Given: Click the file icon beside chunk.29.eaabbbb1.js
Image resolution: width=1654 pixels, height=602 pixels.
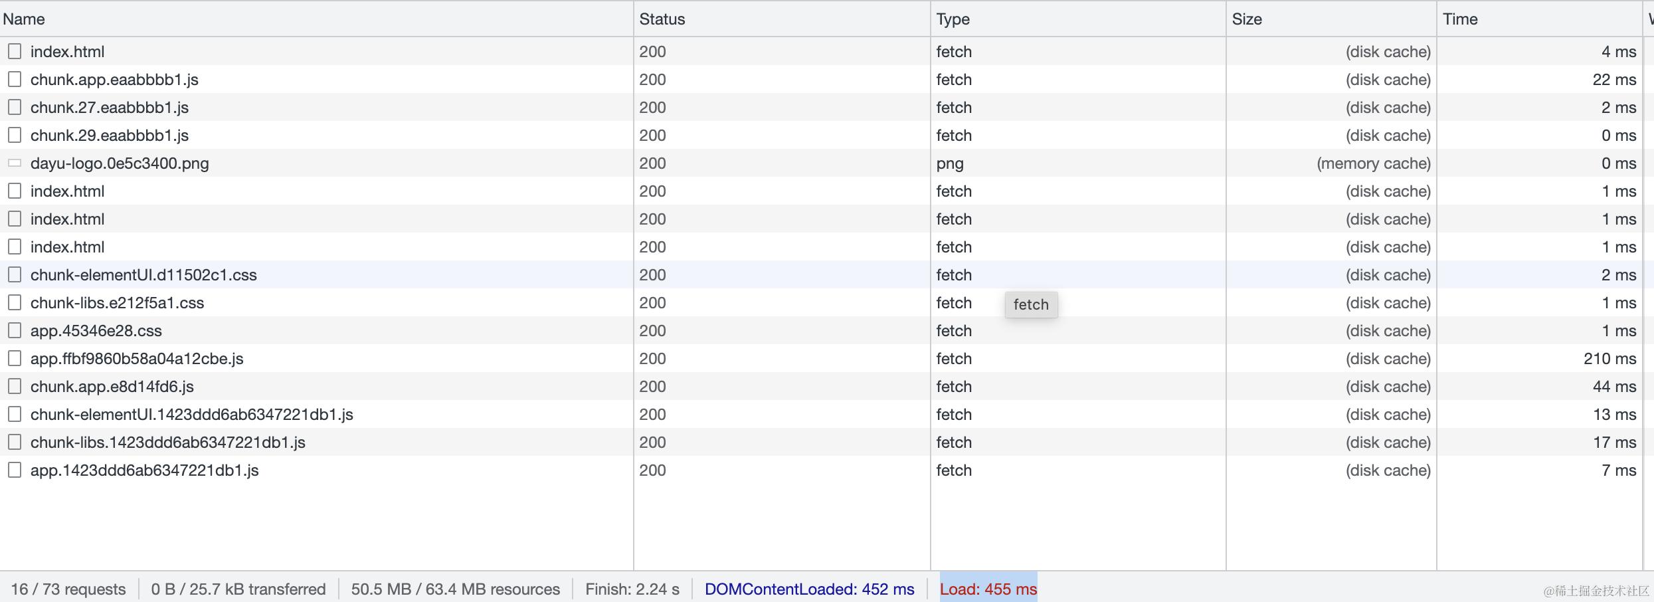Looking at the screenshot, I should 15,136.
